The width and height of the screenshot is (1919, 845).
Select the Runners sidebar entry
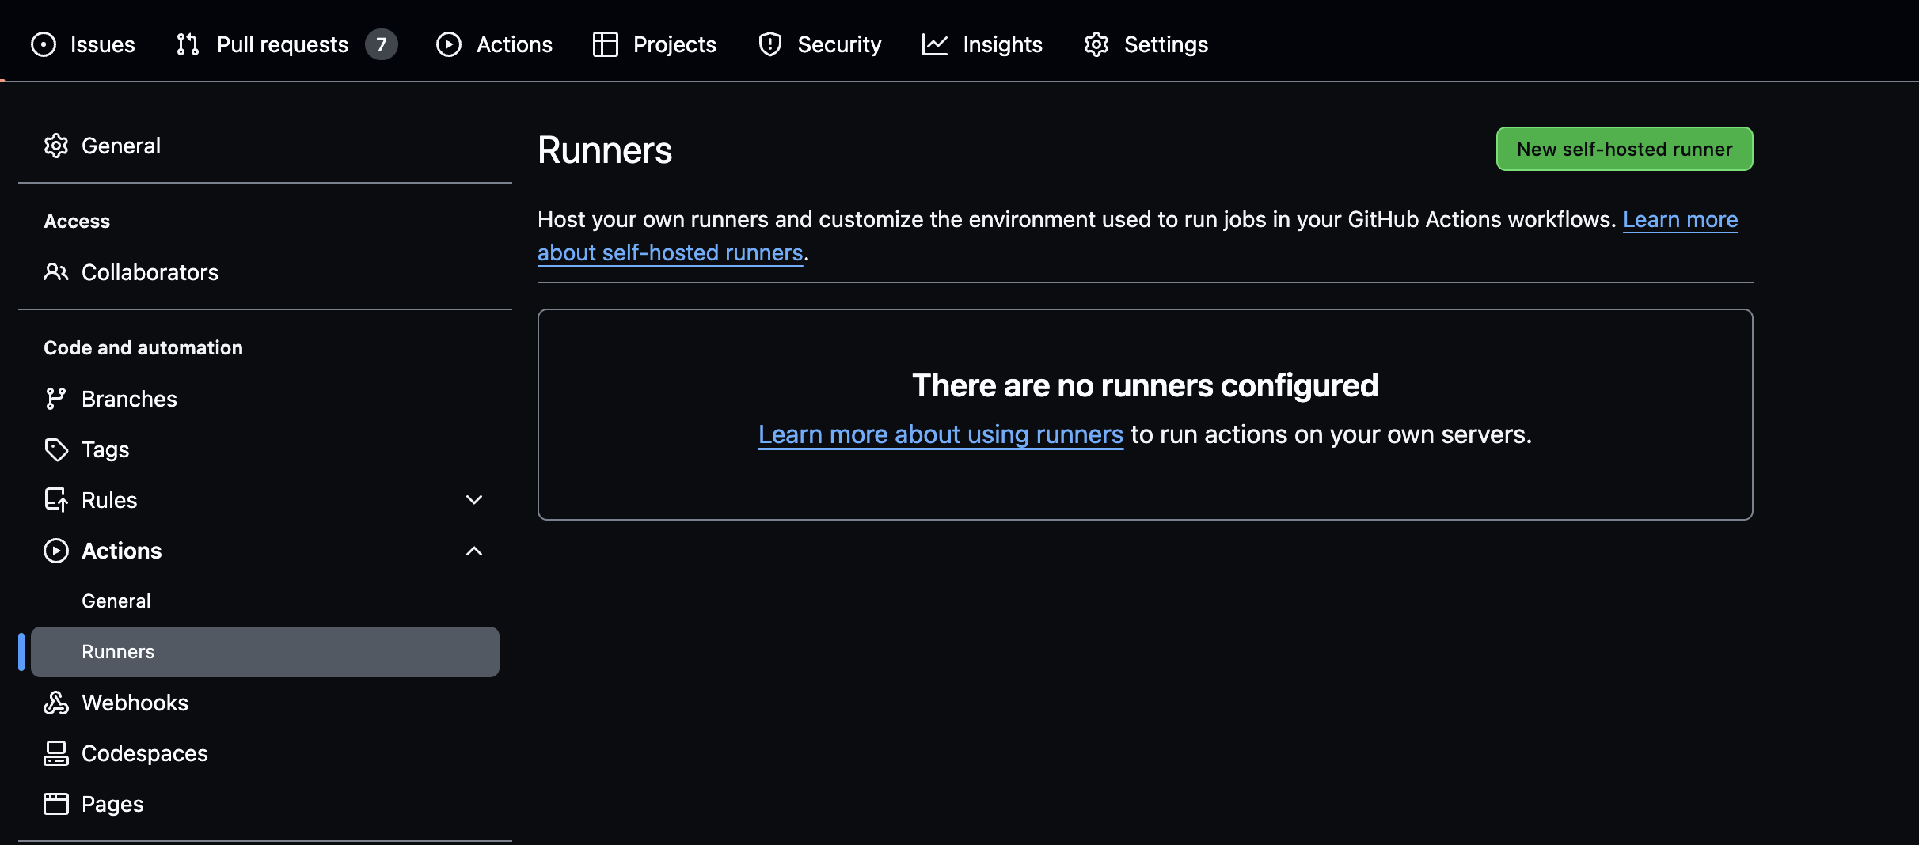117,652
